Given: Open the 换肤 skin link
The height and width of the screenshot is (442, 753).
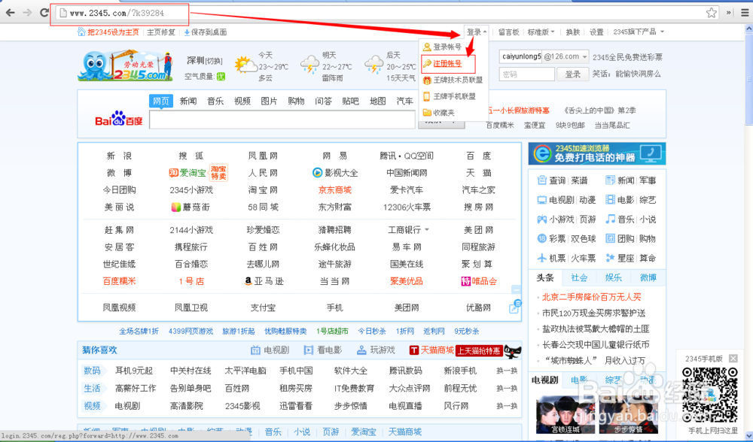Looking at the screenshot, I should point(572,32).
